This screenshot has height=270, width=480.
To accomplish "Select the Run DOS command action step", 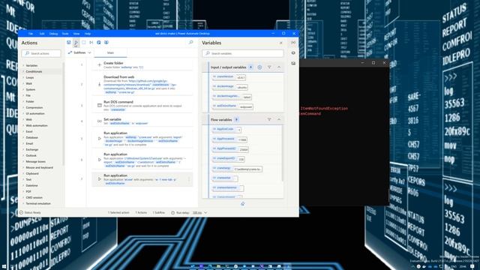I will pos(142,105).
